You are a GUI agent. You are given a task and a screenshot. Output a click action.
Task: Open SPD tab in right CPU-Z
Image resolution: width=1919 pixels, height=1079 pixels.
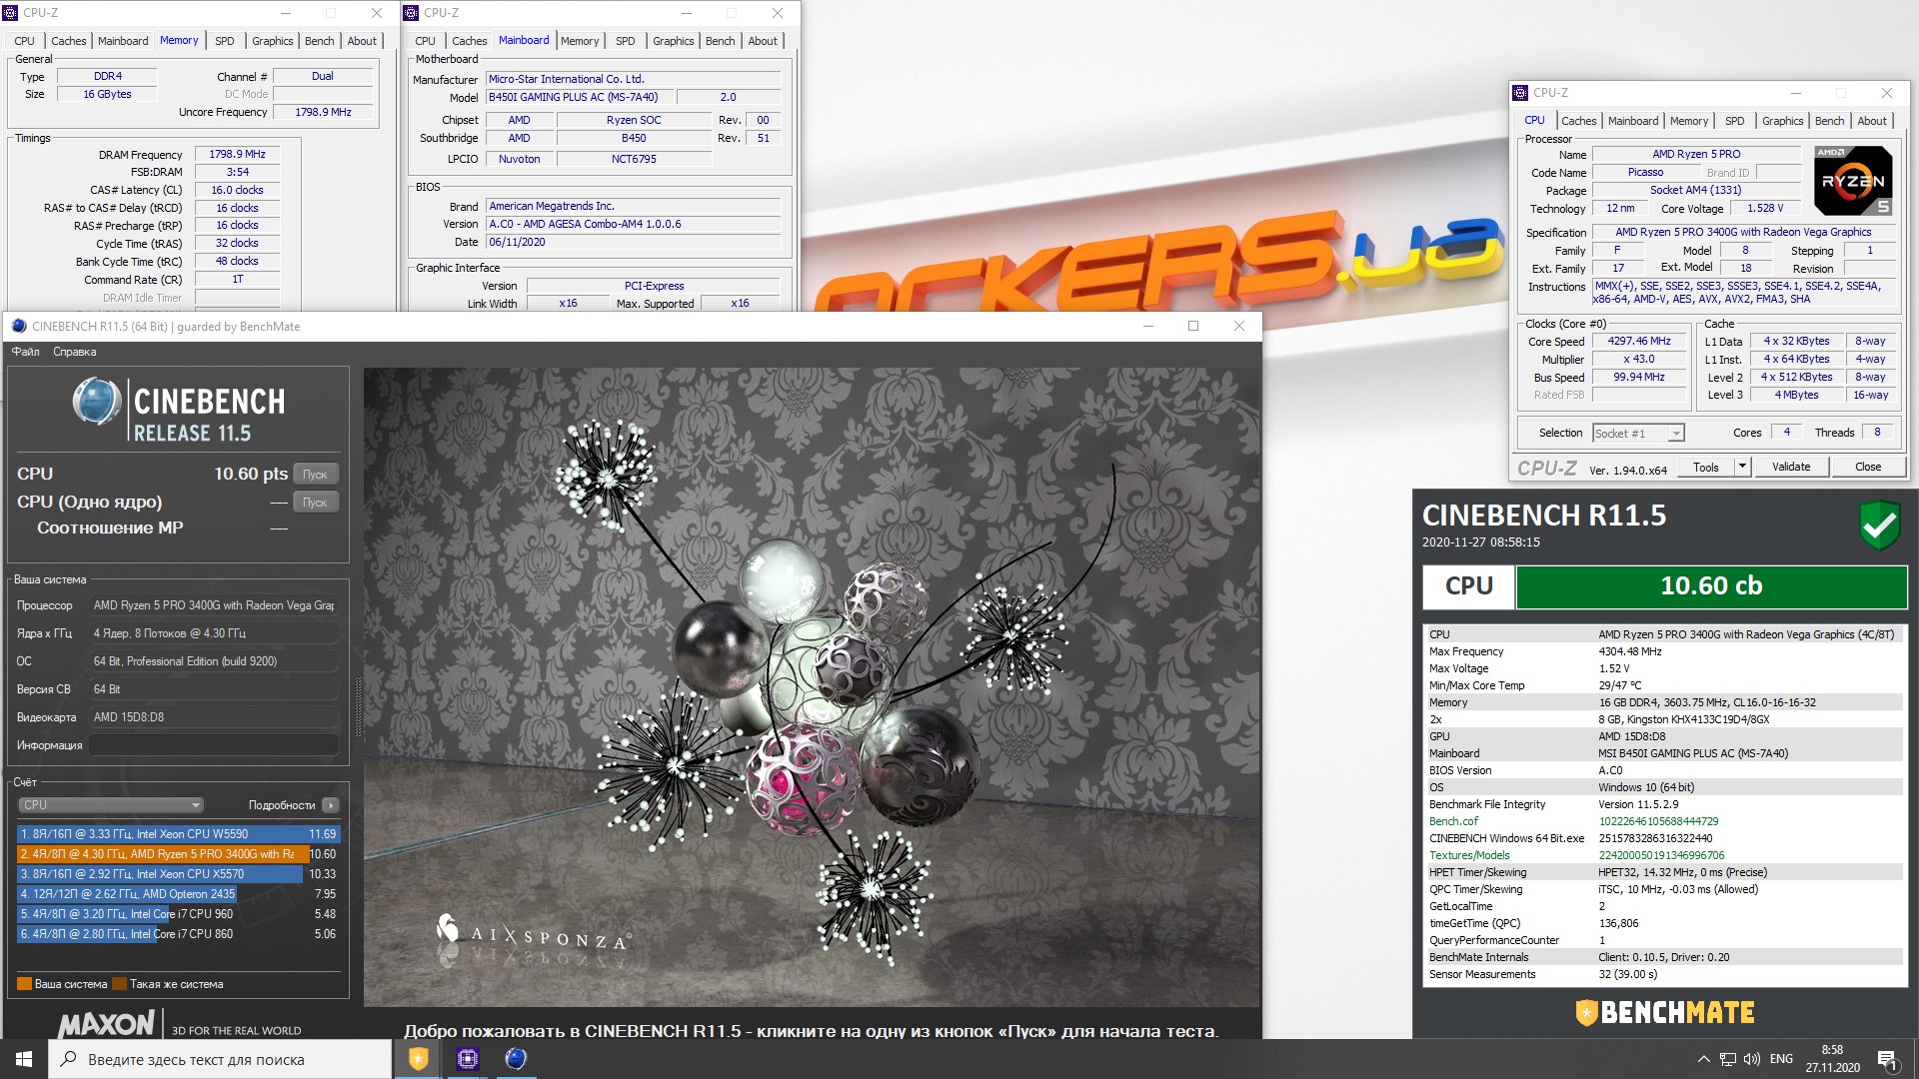1735,121
